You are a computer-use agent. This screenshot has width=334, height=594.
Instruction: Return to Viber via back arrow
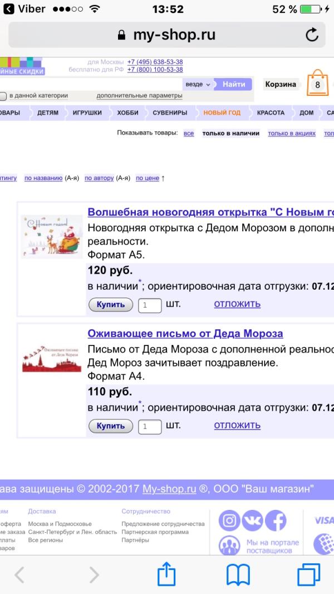[x=9, y=9]
